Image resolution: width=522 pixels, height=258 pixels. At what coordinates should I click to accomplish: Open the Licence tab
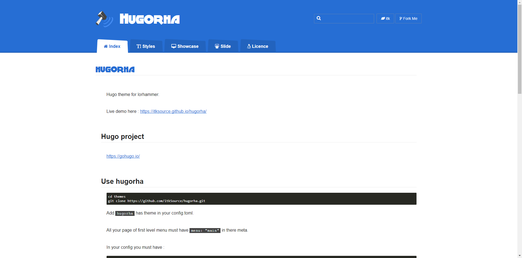(258, 46)
